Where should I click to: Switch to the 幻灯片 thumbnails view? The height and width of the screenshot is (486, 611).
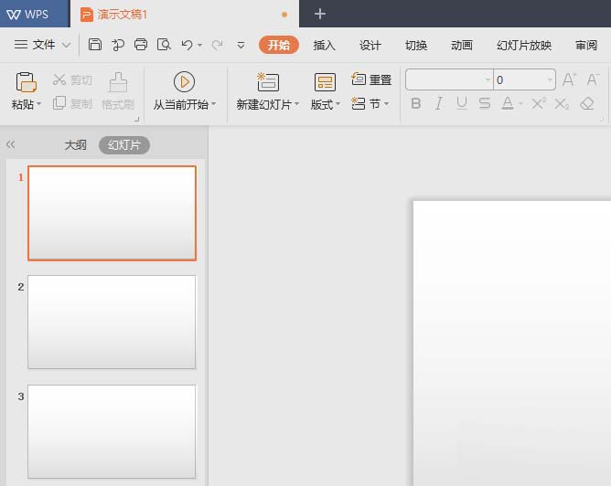pos(124,145)
